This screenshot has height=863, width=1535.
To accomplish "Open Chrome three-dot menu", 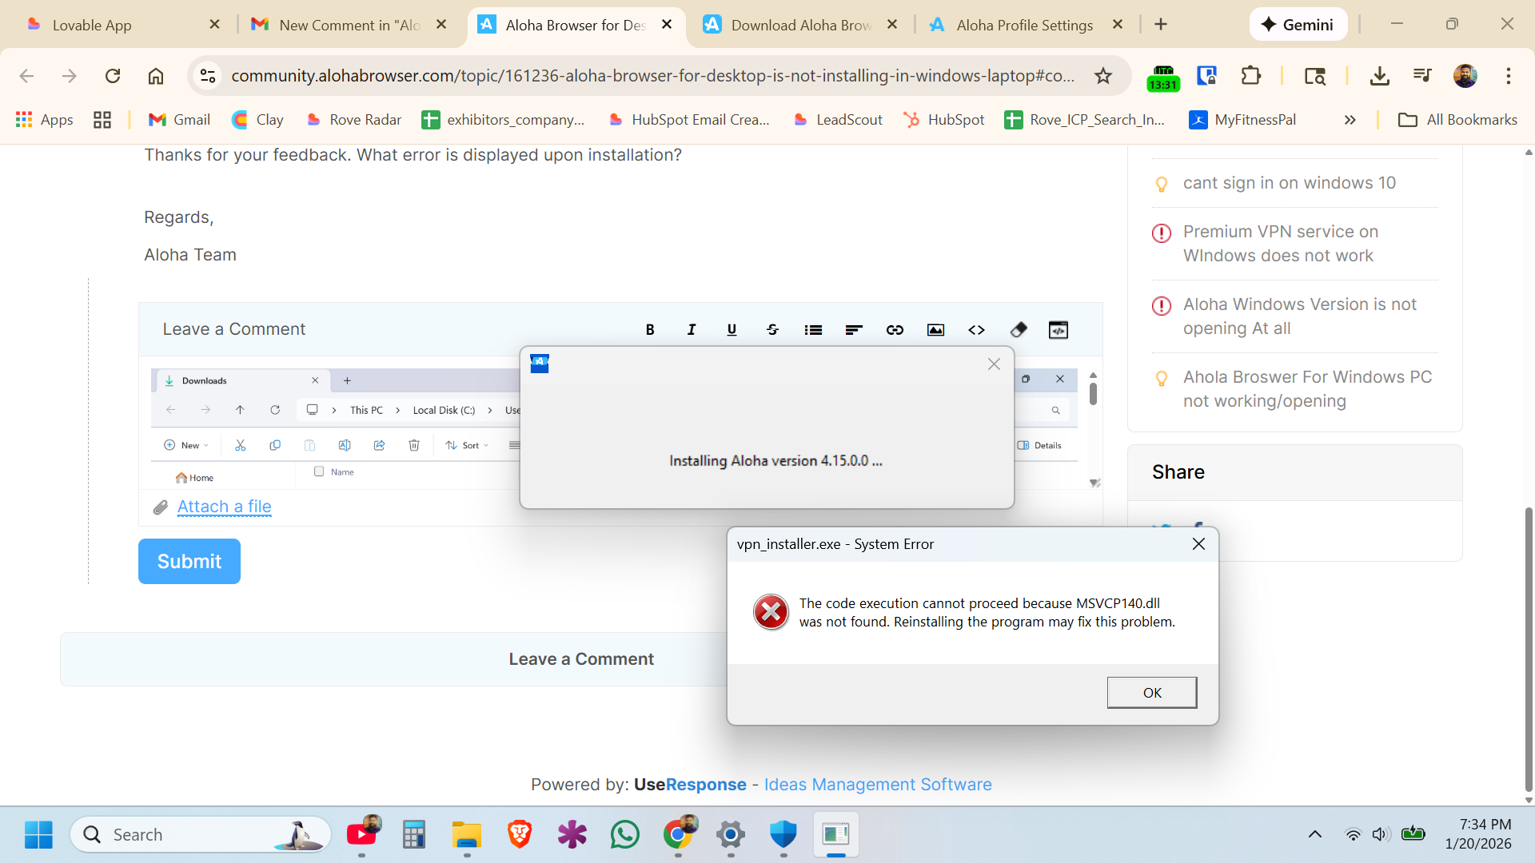I will [x=1508, y=76].
